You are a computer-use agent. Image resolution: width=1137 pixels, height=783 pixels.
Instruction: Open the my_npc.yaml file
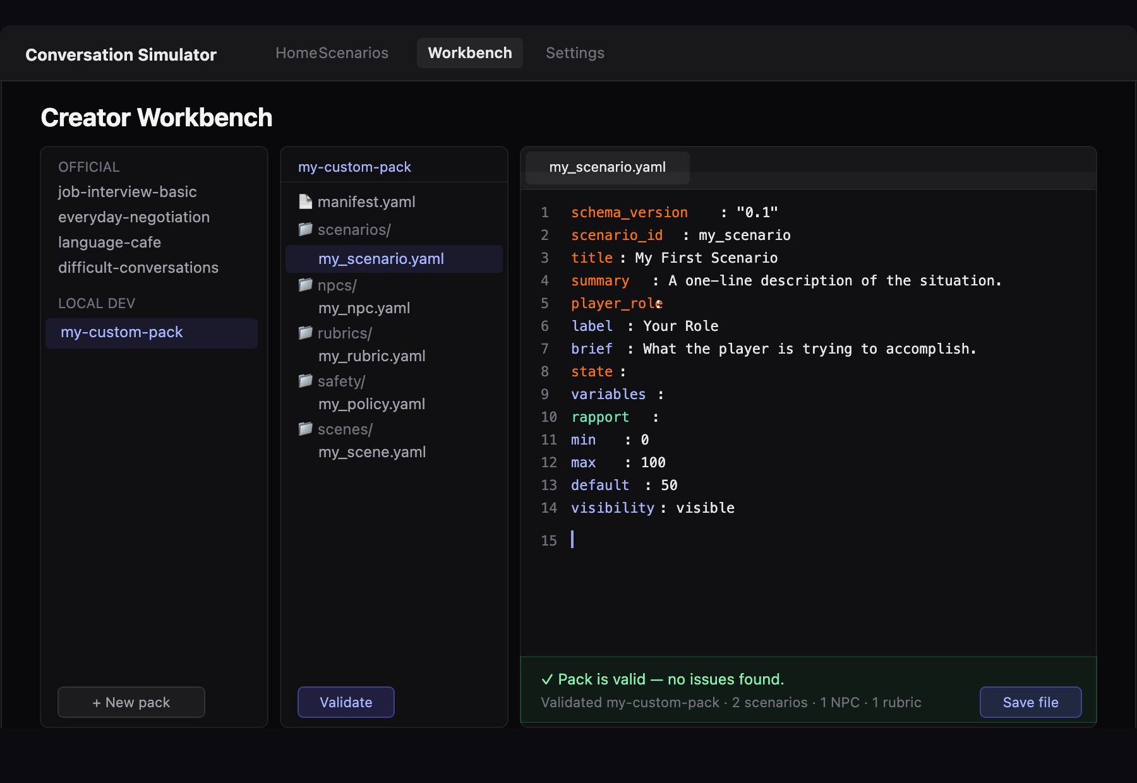pyautogui.click(x=364, y=308)
